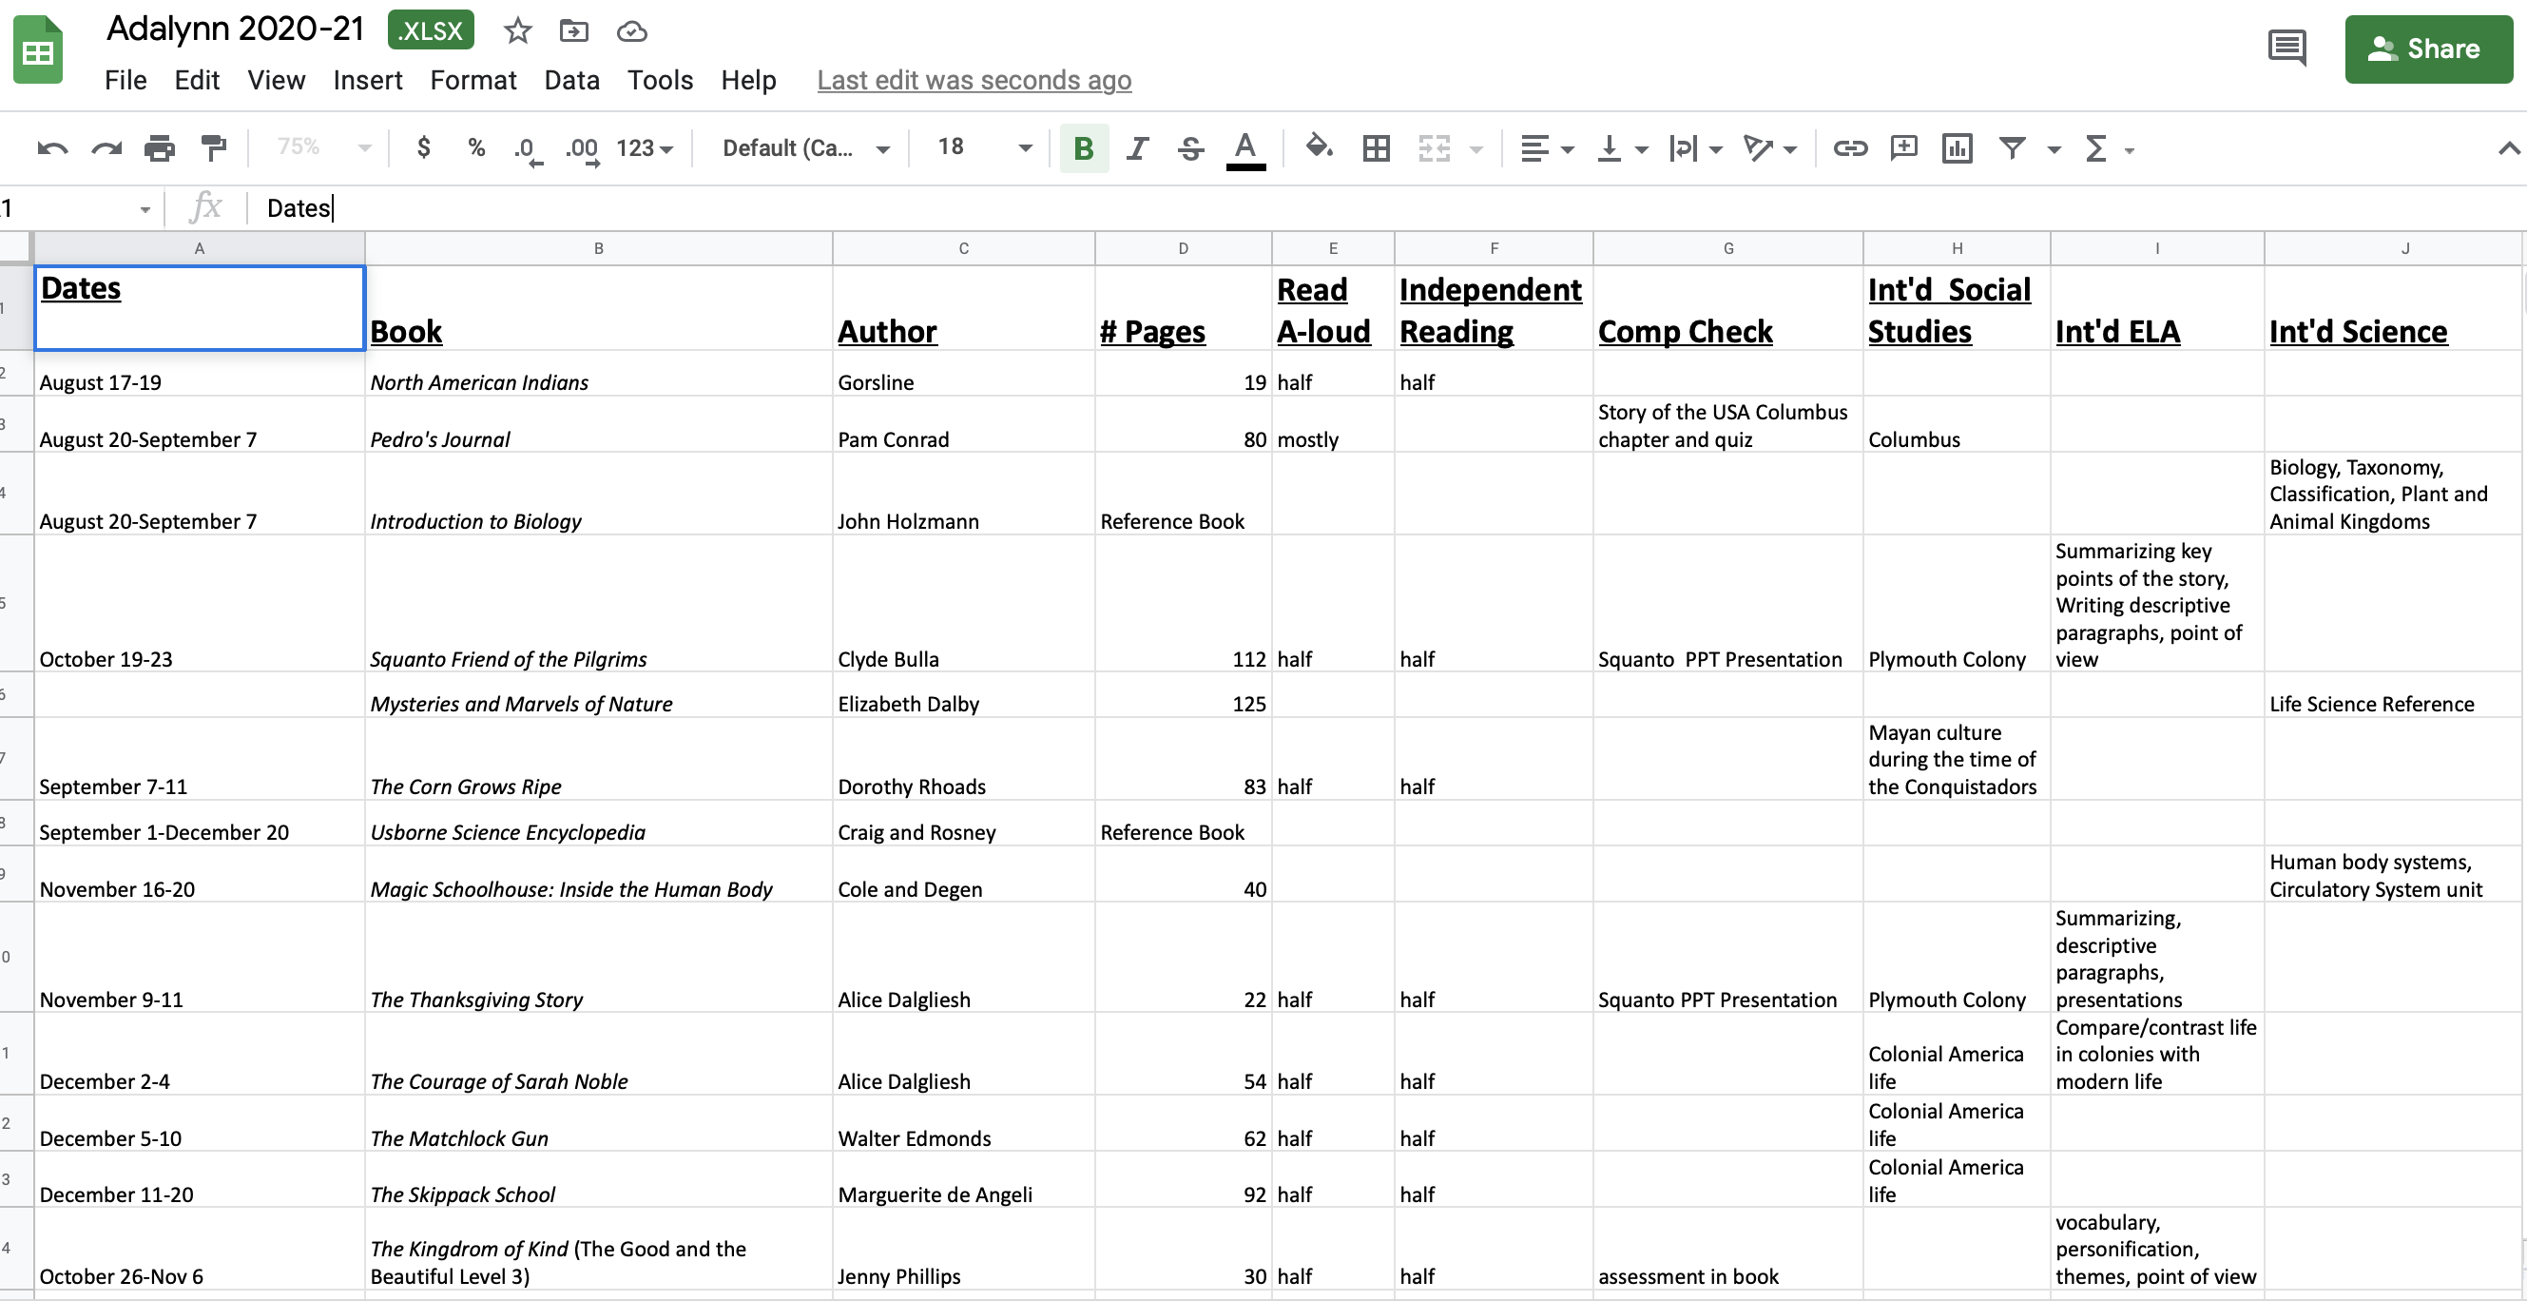Open the Data menu
2527x1301 pixels.
[571, 81]
